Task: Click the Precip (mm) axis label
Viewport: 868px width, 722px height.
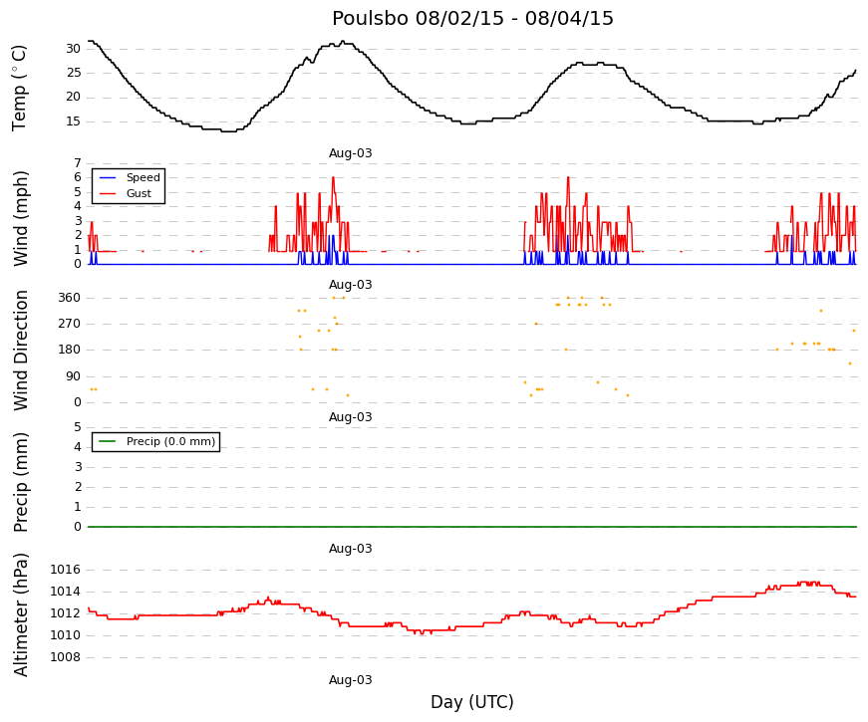Action: [20, 482]
